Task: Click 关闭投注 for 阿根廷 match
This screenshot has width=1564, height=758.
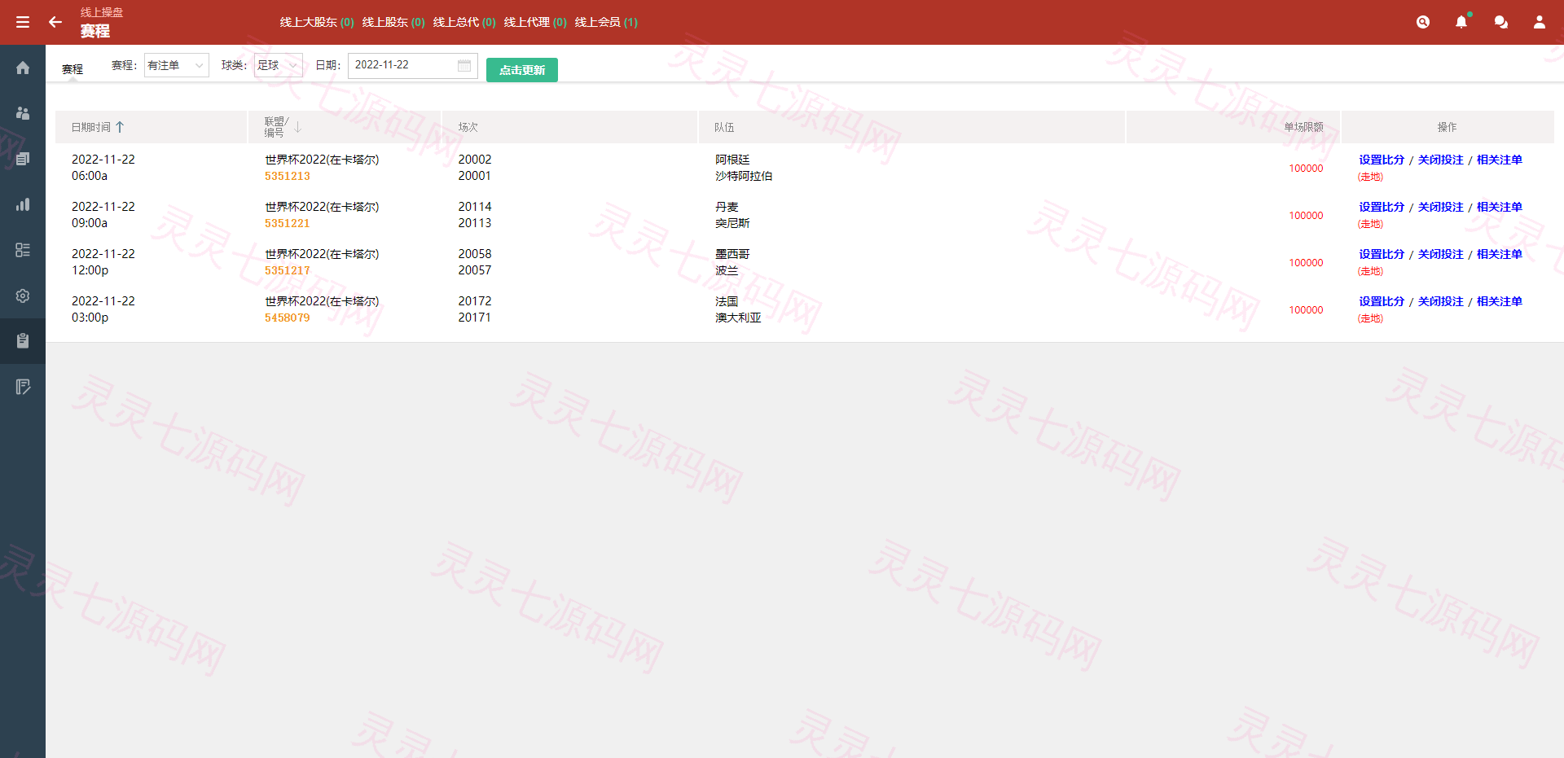Action: tap(1440, 160)
